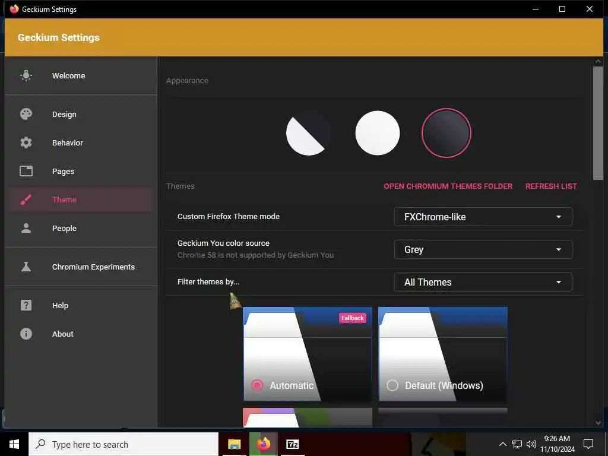Click the Firefox taskbar icon
Viewport: 608px width, 456px height.
click(263, 444)
